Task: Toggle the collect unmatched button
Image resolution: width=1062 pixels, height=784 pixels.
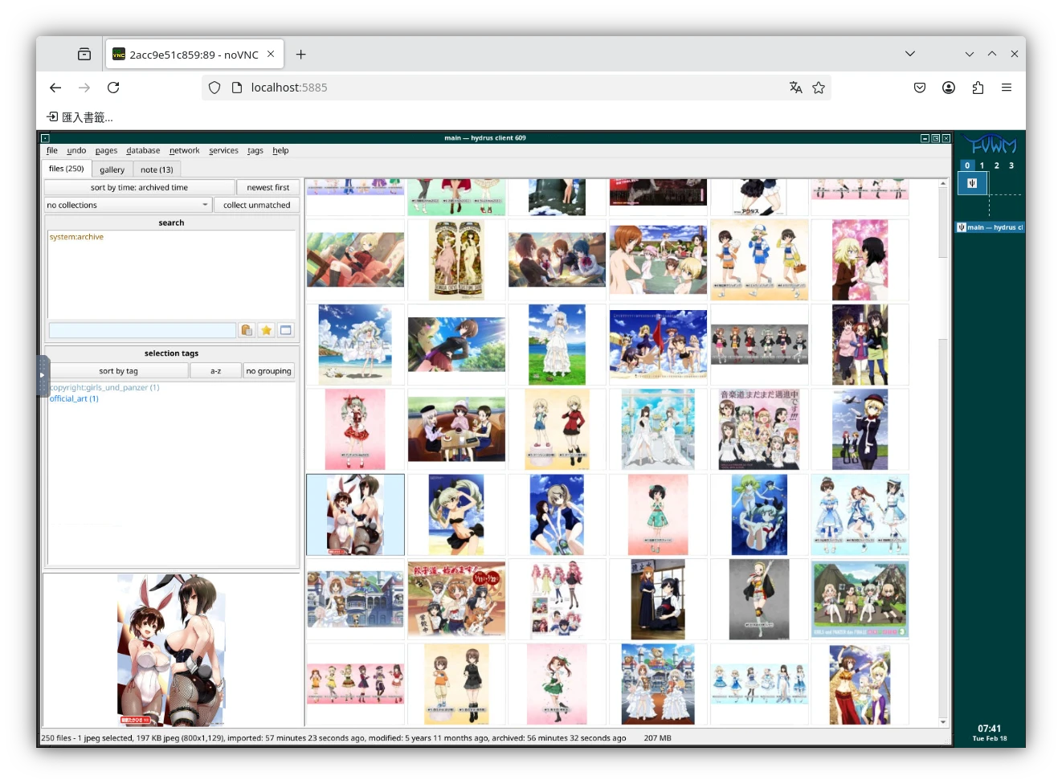Action: (256, 205)
